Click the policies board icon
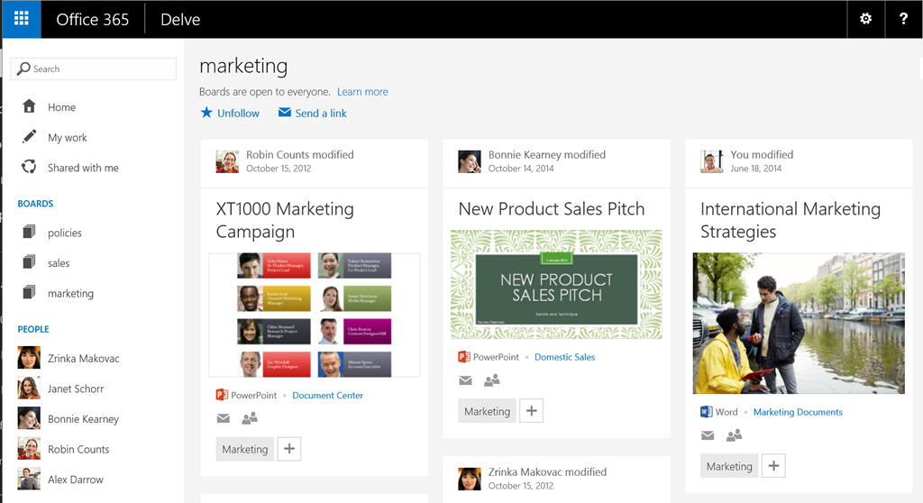The width and height of the screenshot is (923, 503). (29, 232)
